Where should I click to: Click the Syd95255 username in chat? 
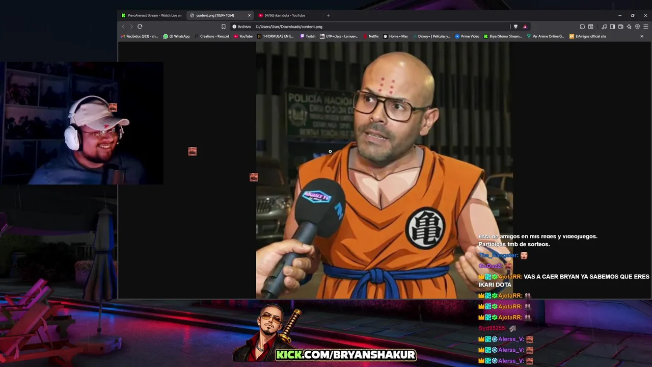point(493,328)
